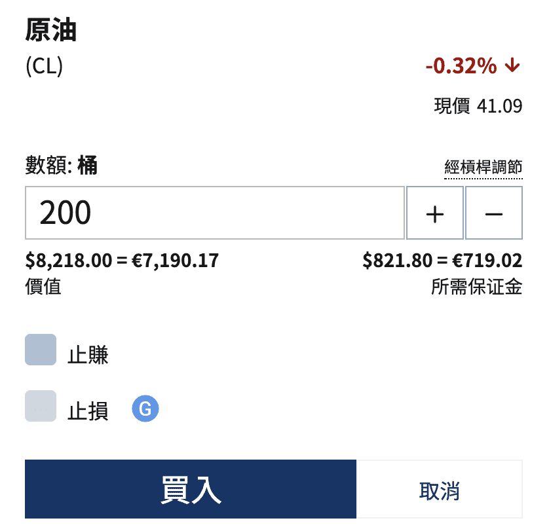Click the red downward arrow next to -0.32%
The image size is (549, 529).
coord(511,65)
